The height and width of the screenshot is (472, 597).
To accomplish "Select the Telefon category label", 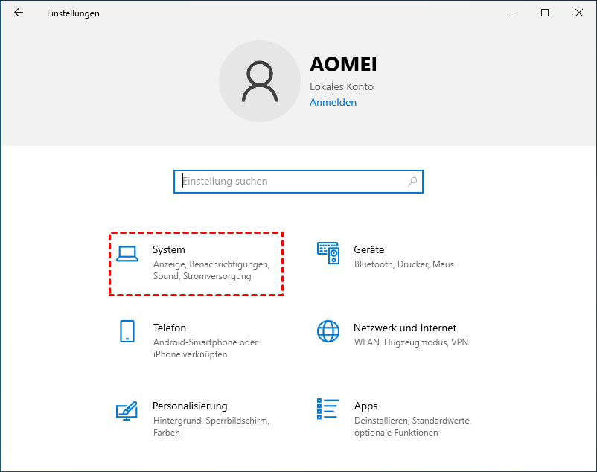I will click(x=170, y=328).
